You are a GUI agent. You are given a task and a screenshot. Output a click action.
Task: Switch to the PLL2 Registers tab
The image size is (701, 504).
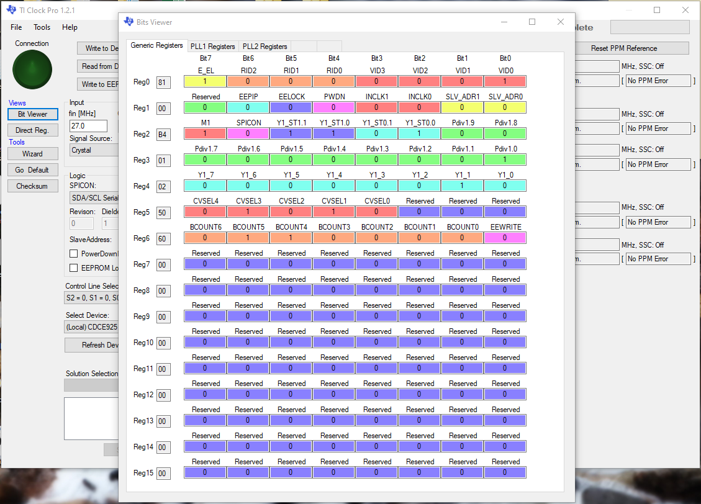265,47
